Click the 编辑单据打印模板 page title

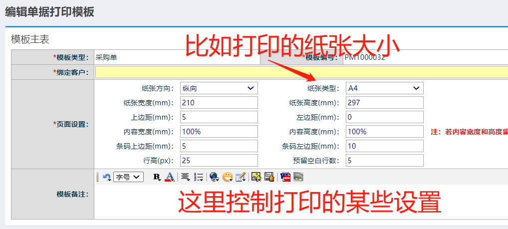point(49,12)
